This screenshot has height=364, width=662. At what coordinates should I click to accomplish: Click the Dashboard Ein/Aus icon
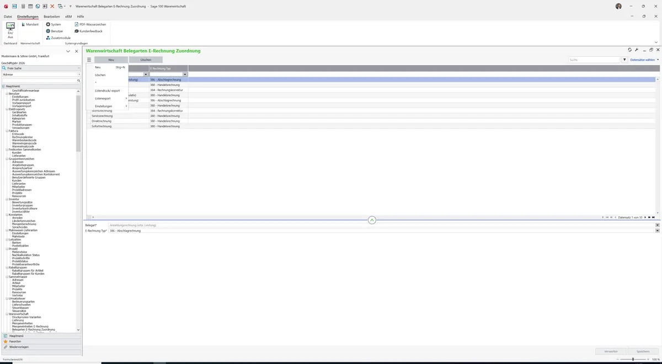tap(10, 30)
